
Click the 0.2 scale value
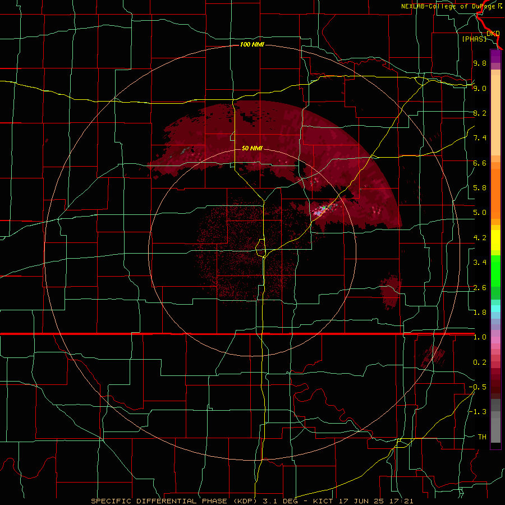(480, 362)
